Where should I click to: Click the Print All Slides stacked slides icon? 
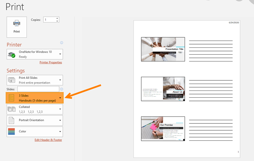tap(12, 80)
